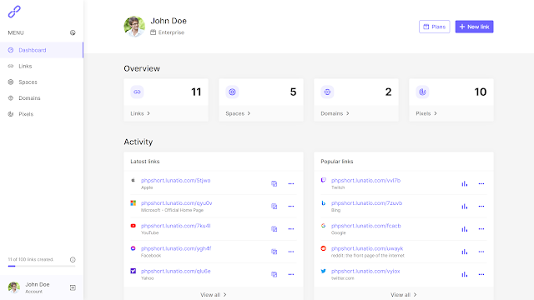Open the Links overview link with chevron
Viewport: 534px width, 300px height.
point(140,113)
